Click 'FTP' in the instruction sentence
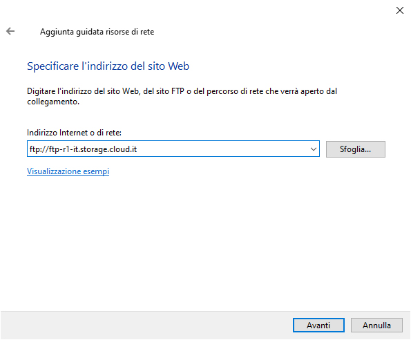The width and height of the screenshot is (411, 340). [178, 91]
